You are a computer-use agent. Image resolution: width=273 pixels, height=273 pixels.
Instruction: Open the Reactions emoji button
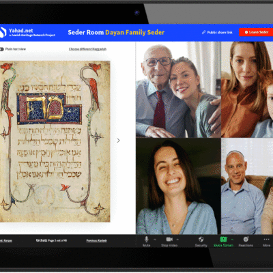pyautogui.click(x=246, y=242)
